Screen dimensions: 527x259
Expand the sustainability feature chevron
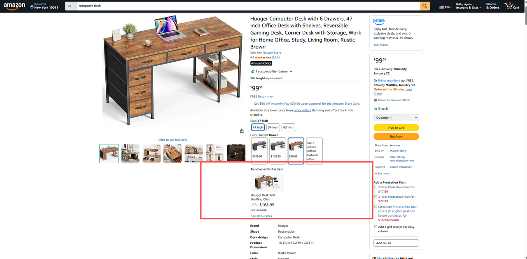coord(291,72)
